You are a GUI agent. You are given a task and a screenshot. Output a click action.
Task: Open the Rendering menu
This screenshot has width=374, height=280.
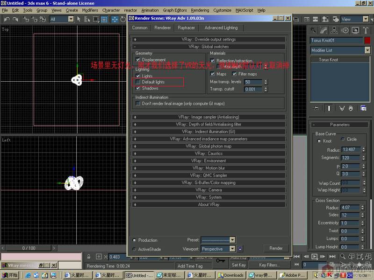[x=200, y=10]
